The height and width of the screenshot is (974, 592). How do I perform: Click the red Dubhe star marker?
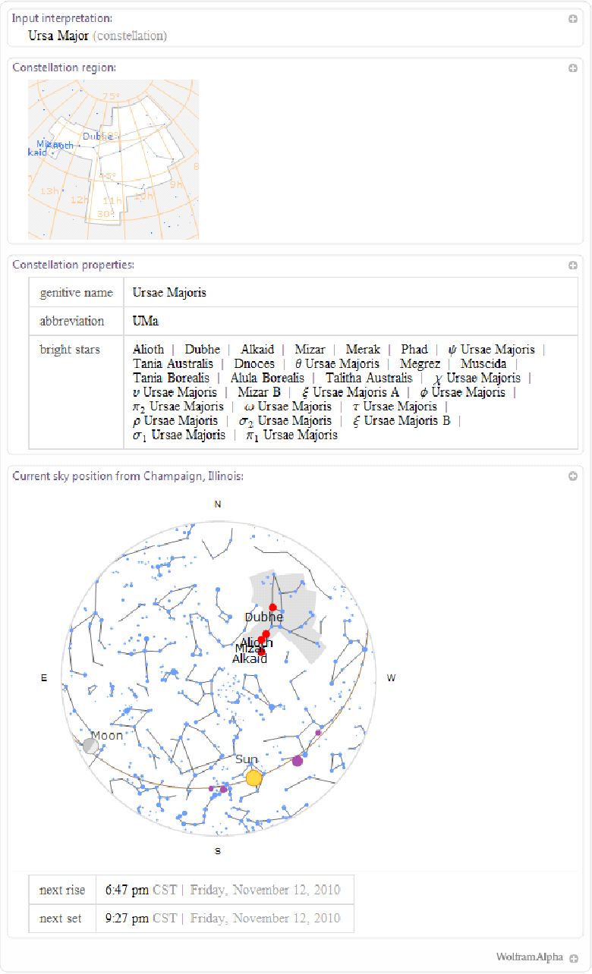click(x=272, y=607)
